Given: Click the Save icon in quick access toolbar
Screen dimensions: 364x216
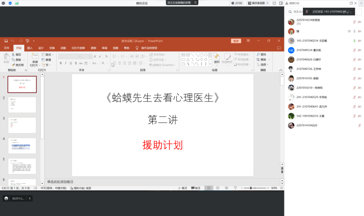Looking at the screenshot, I should pos(6,41).
